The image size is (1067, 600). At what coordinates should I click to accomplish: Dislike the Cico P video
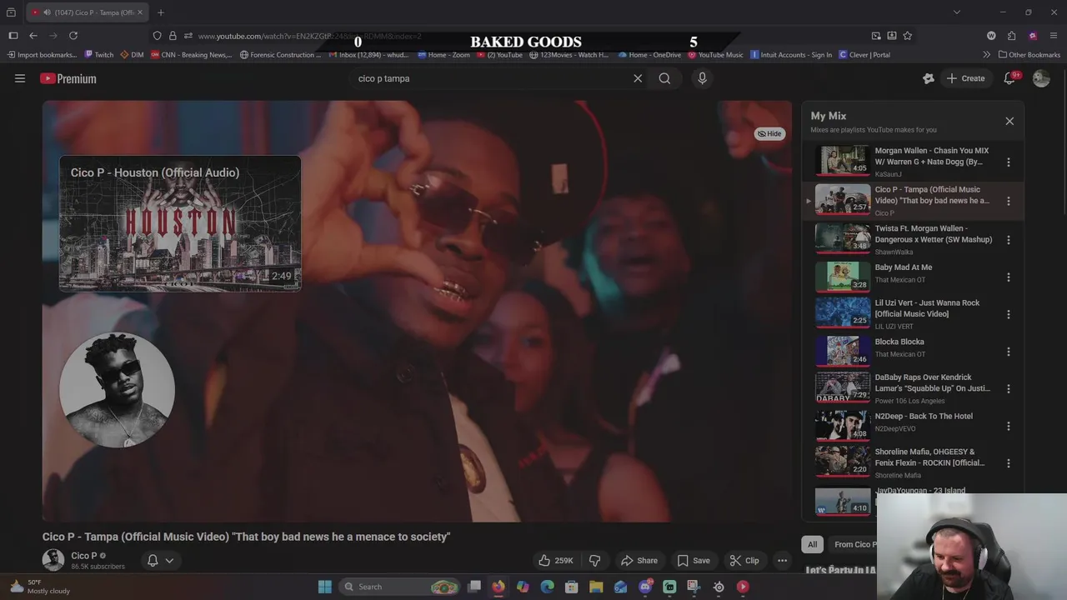pos(594,561)
